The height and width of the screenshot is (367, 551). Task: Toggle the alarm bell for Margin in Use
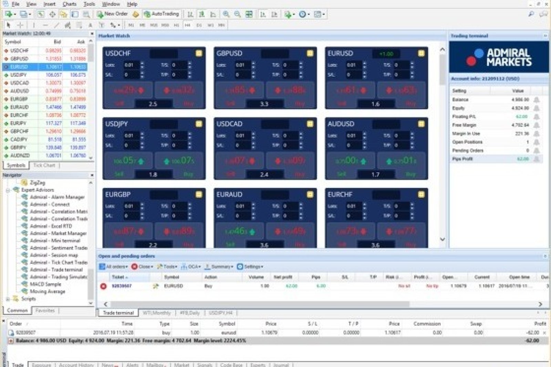[536, 134]
